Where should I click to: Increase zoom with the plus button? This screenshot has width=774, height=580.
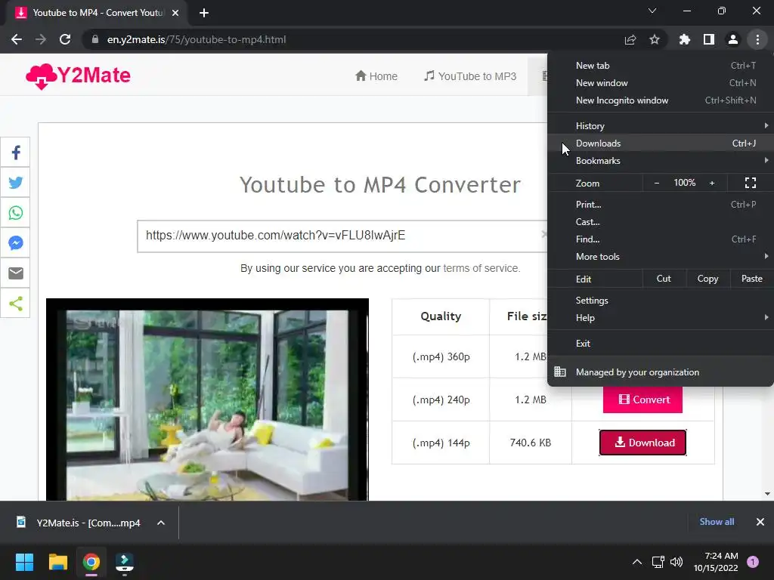point(712,183)
